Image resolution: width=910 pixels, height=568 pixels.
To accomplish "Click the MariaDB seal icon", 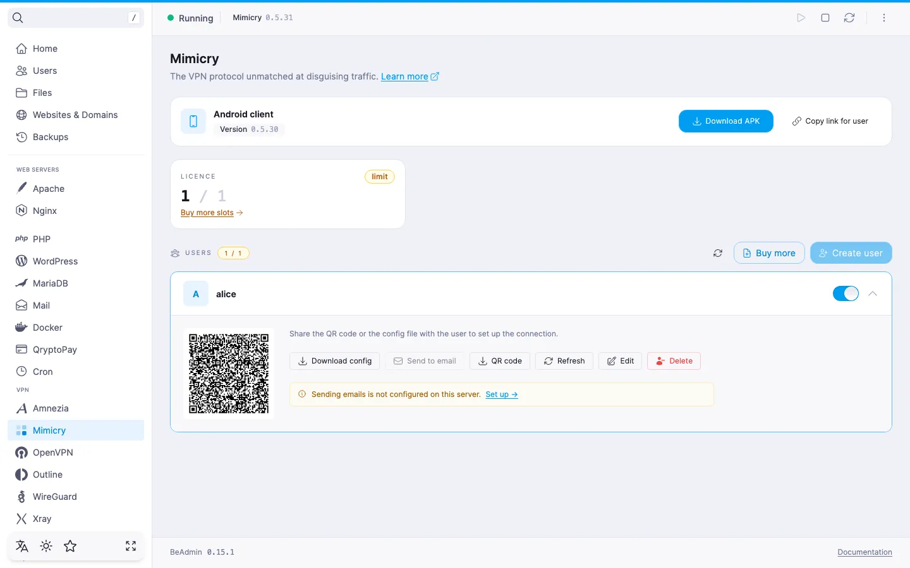I will (21, 283).
